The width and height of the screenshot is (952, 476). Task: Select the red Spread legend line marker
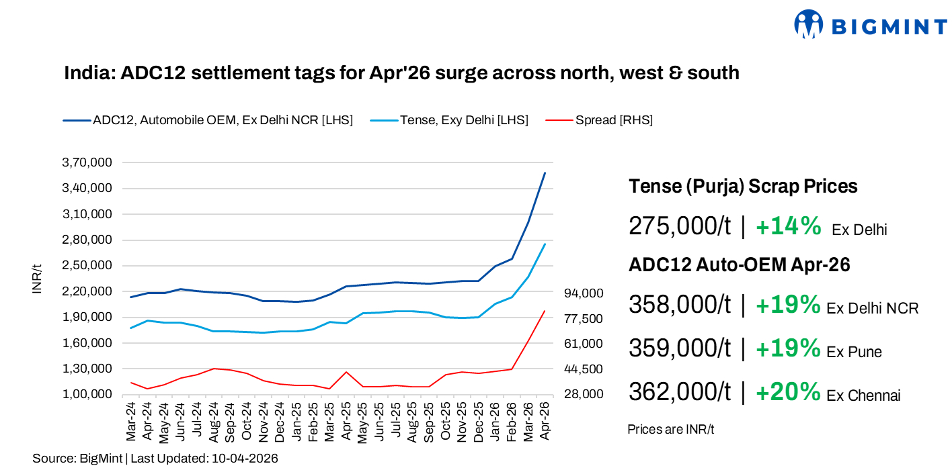(559, 120)
